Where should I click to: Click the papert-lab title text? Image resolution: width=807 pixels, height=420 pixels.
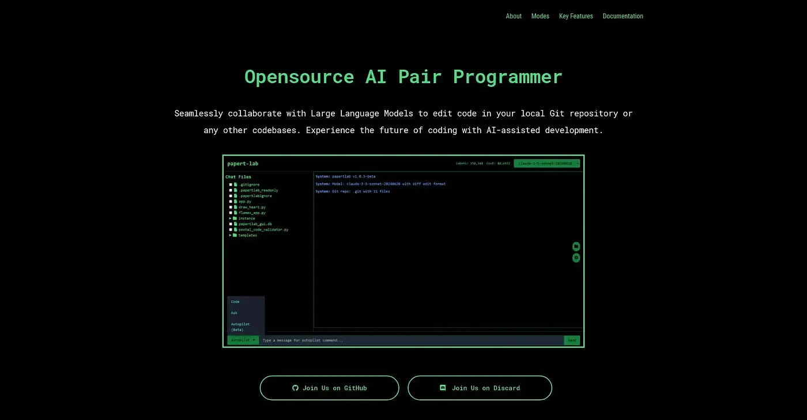[243, 164]
